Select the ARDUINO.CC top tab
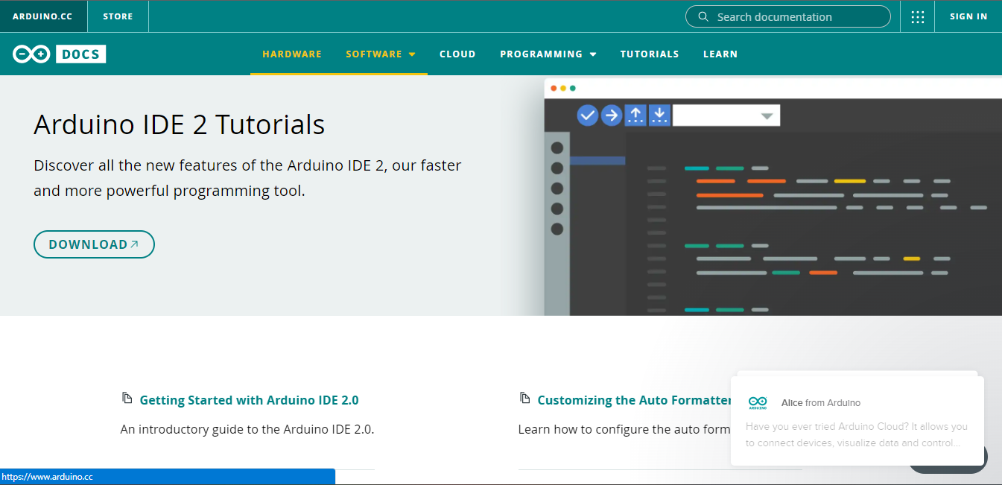Viewport: 1002px width, 485px height. coord(44,16)
